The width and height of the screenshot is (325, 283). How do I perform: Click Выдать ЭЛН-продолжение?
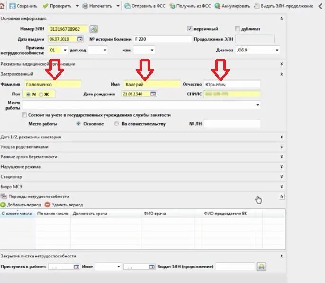coord(284,6)
